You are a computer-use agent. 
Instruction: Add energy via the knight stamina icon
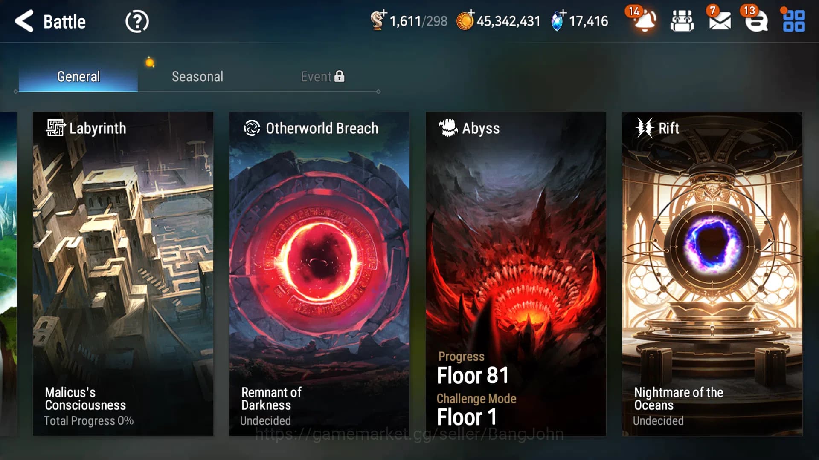378,20
